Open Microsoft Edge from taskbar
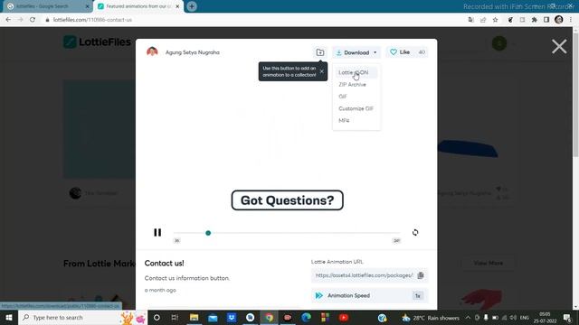This screenshot has height=325, width=579. click(306, 317)
